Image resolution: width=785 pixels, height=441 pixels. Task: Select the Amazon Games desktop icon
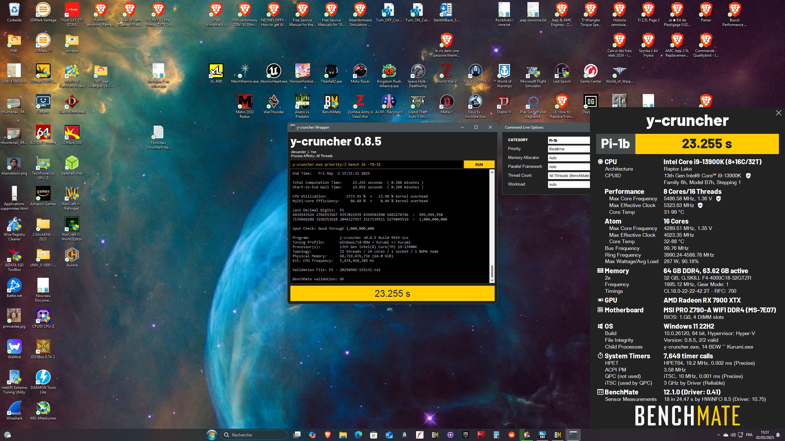click(x=43, y=196)
